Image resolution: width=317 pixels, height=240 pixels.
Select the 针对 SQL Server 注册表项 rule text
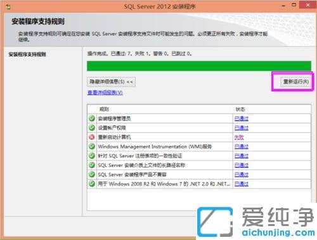(140, 156)
